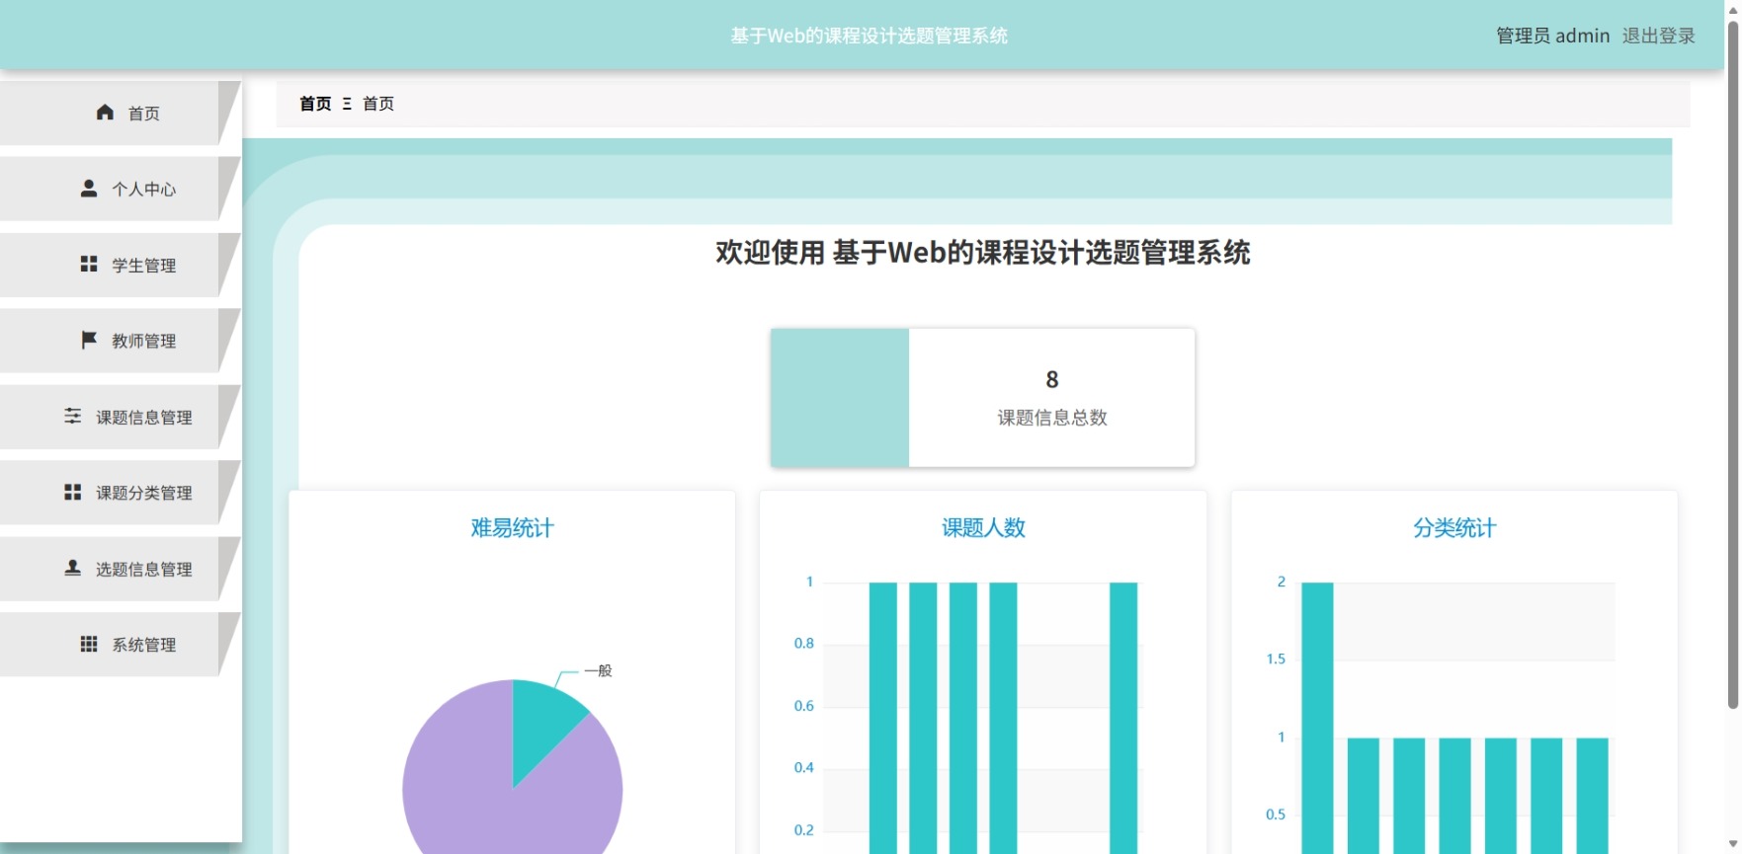Click the grid icon beside 学生管理
This screenshot has width=1742, height=854.
pos(89,264)
